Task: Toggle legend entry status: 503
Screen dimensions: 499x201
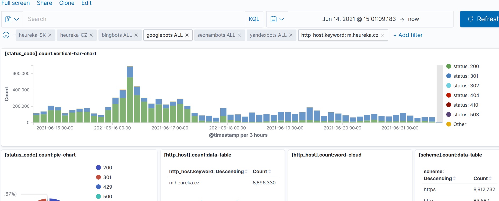Action: [x=463, y=114]
